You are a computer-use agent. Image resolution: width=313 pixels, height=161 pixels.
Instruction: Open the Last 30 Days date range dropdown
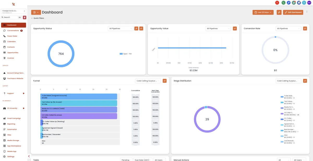(263, 12)
